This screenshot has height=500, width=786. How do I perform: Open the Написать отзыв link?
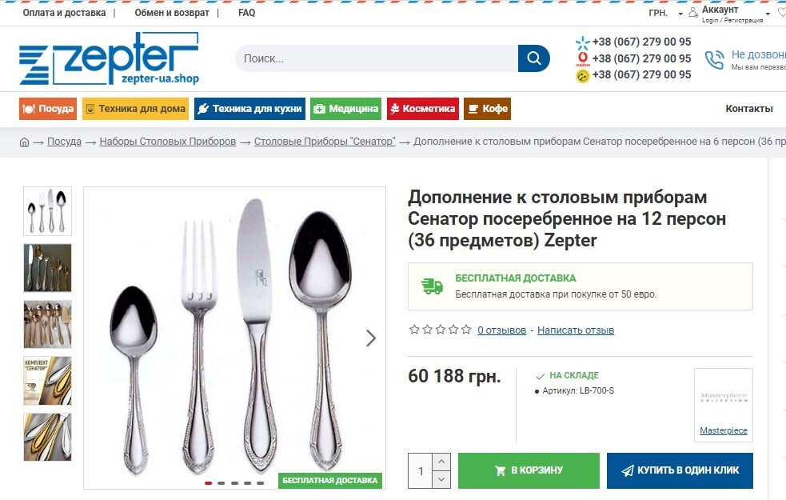coord(576,330)
